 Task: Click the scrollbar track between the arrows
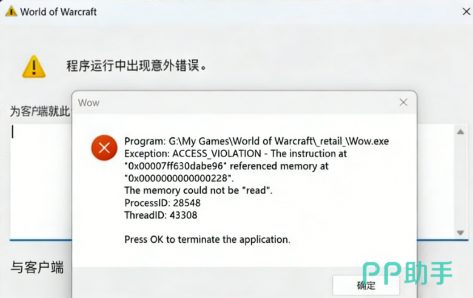(x=460, y=182)
